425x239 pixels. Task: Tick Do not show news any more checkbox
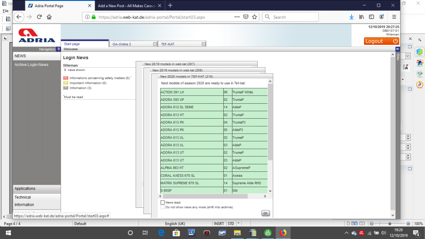(163, 207)
